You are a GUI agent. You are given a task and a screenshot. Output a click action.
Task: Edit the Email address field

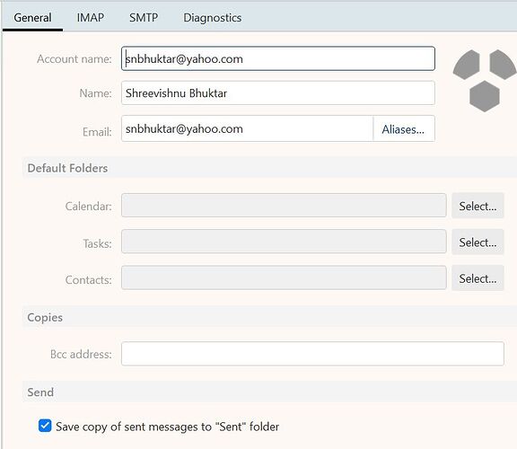(248, 128)
